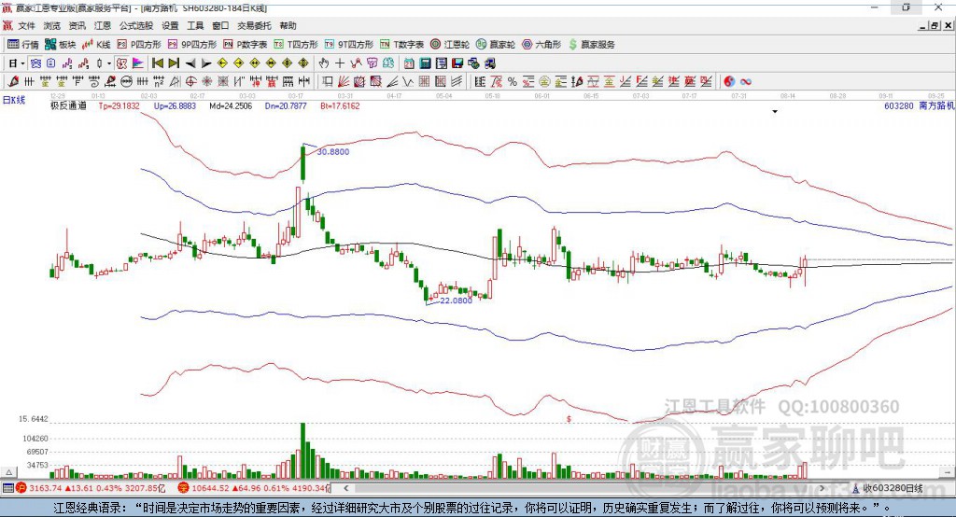The width and height of the screenshot is (956, 517).
Task: Open the 赢家轮 wheel tool
Action: [496, 45]
